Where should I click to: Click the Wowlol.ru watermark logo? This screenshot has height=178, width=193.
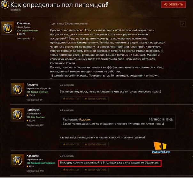click(161, 148)
